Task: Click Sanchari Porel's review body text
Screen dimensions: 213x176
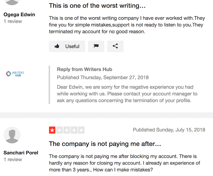Action: pos(125,163)
